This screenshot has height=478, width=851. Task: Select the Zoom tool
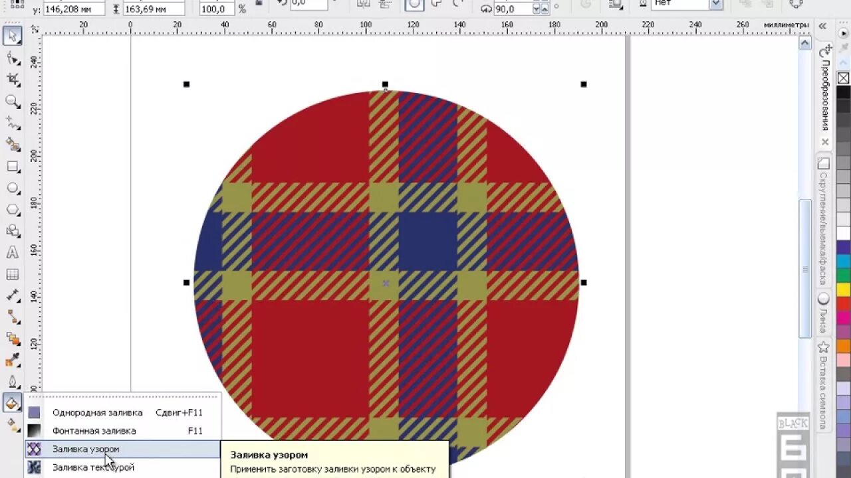tap(12, 101)
